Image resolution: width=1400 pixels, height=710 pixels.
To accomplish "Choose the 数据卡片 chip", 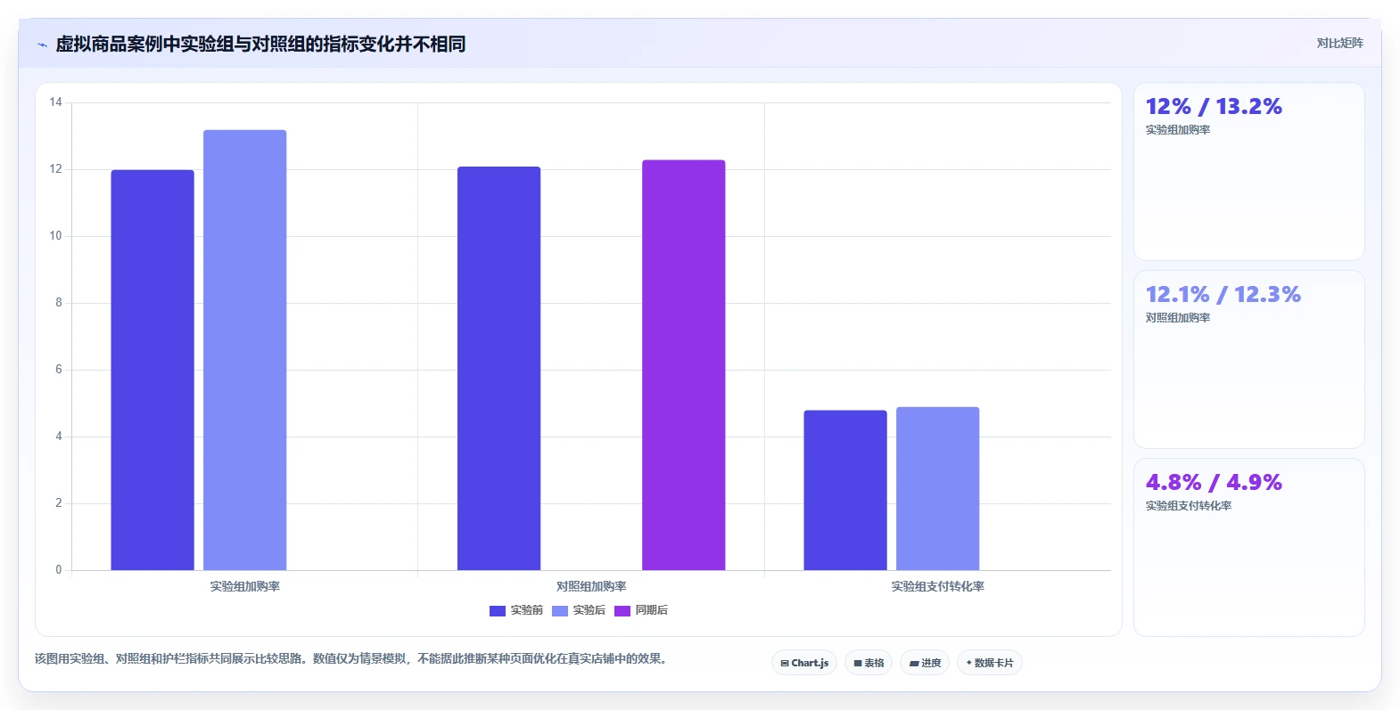I will point(990,663).
